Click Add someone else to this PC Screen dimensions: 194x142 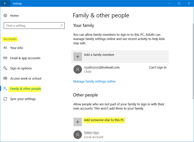104,120
